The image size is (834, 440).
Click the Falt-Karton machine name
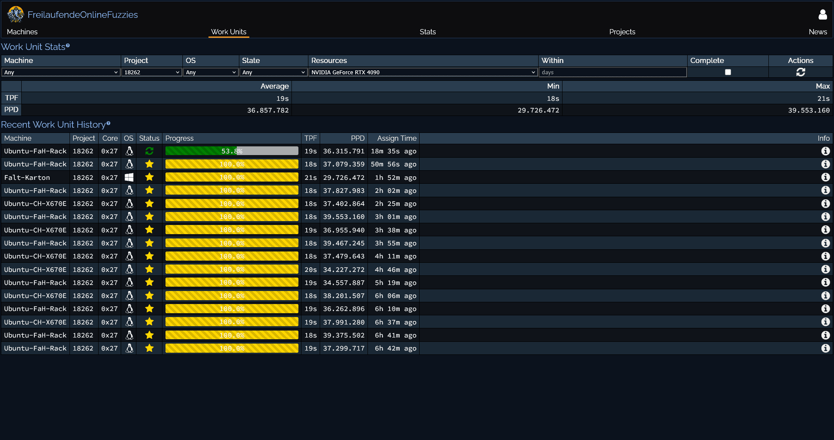point(27,177)
